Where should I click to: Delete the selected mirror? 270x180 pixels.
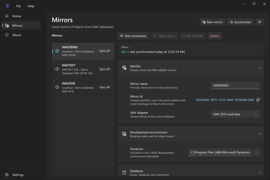point(214,36)
